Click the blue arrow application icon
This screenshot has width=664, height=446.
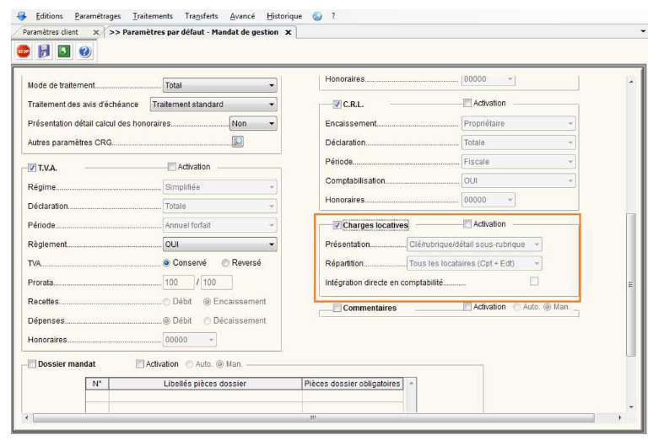point(21,16)
